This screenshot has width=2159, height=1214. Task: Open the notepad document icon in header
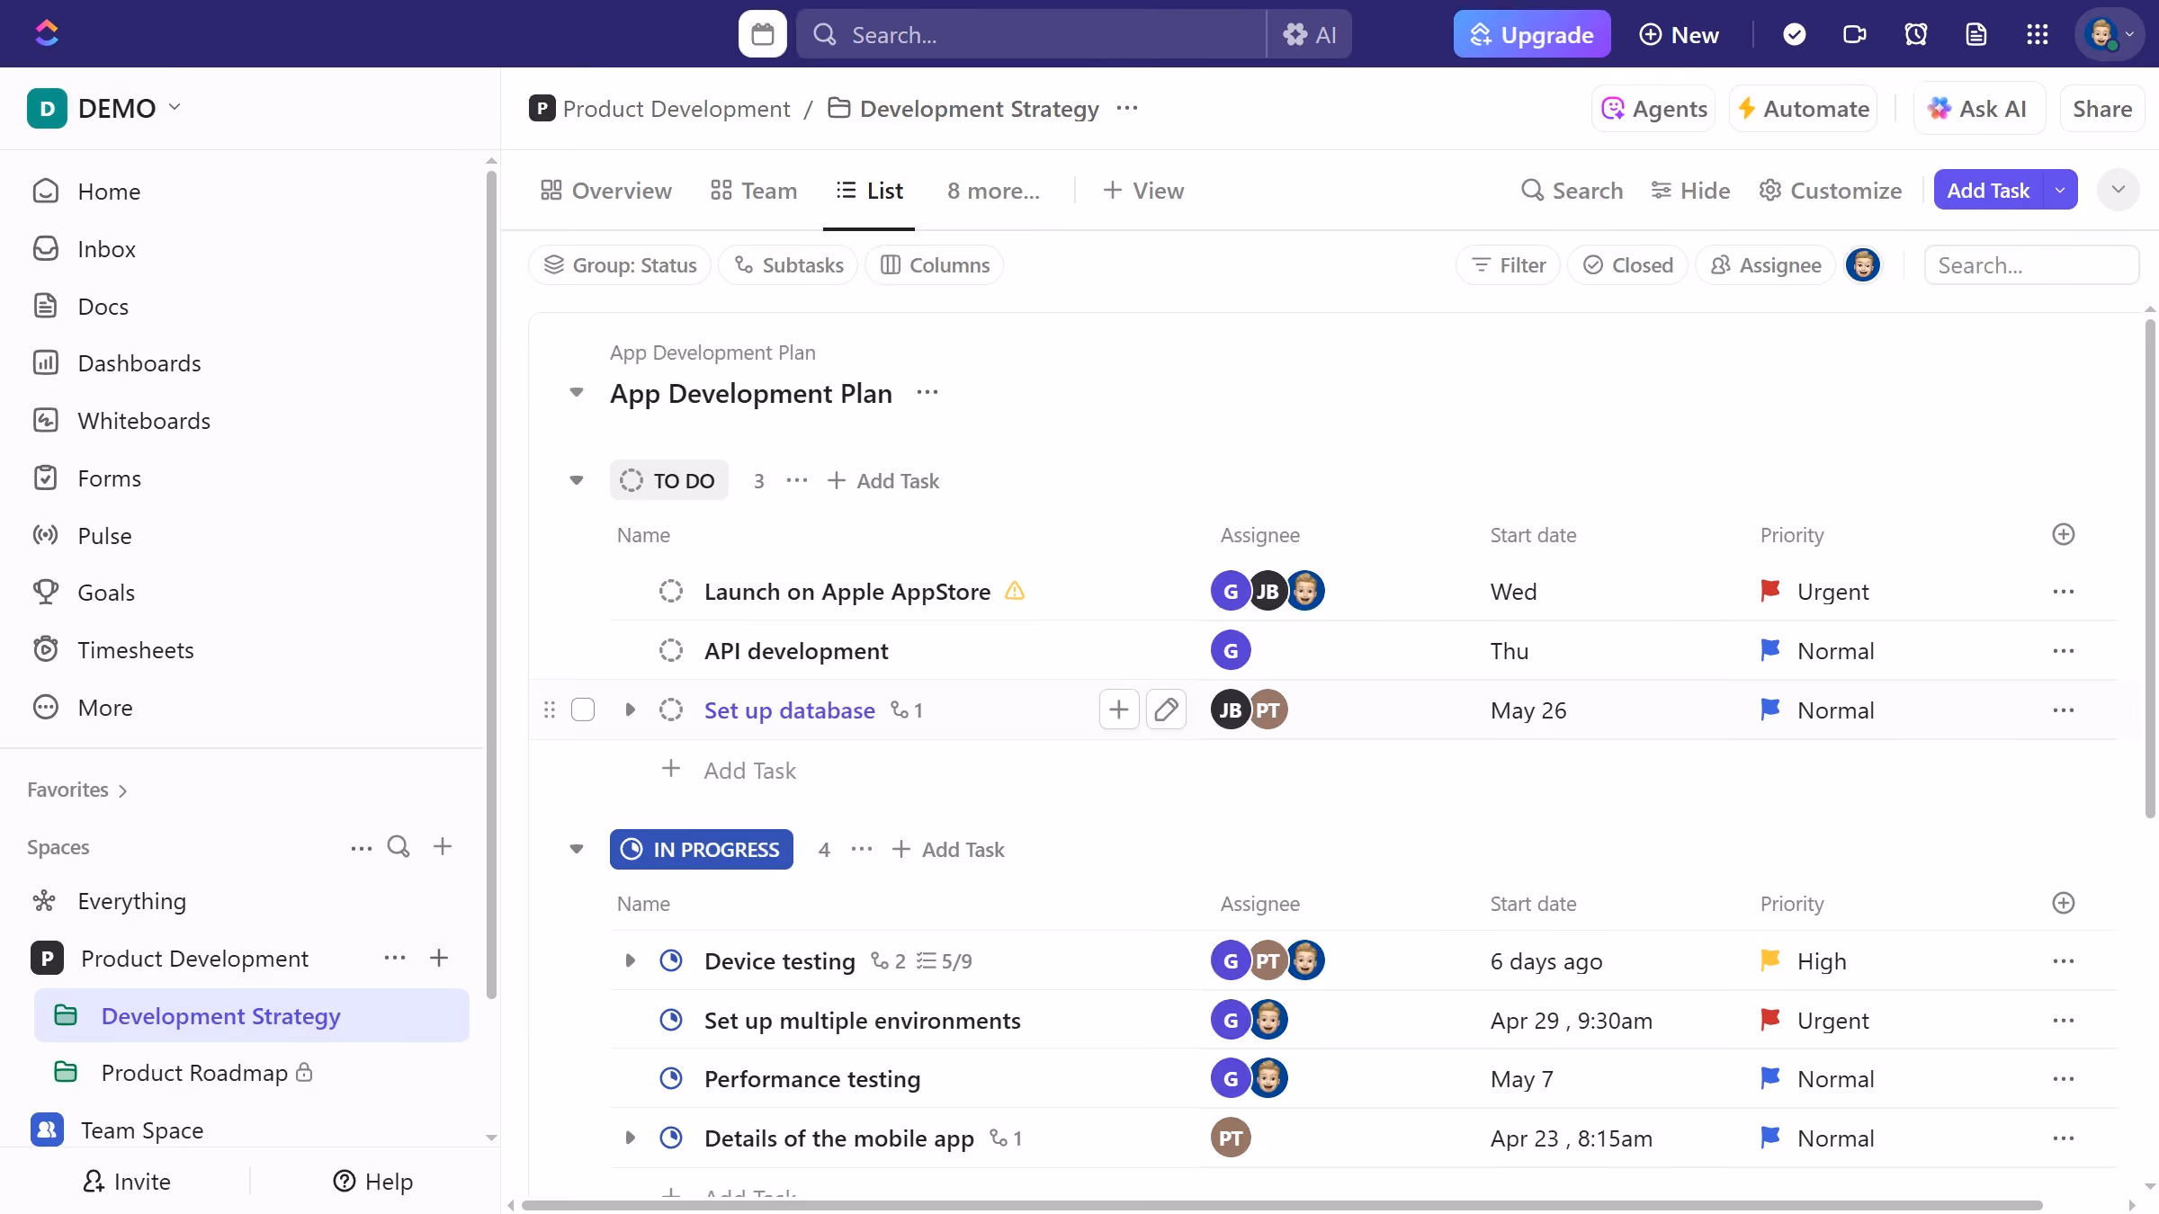point(1975,34)
